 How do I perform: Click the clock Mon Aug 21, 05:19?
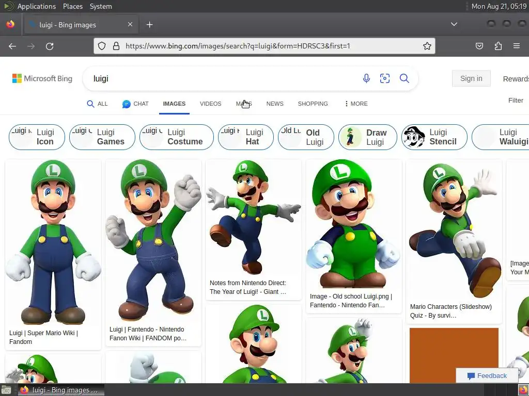point(499,6)
